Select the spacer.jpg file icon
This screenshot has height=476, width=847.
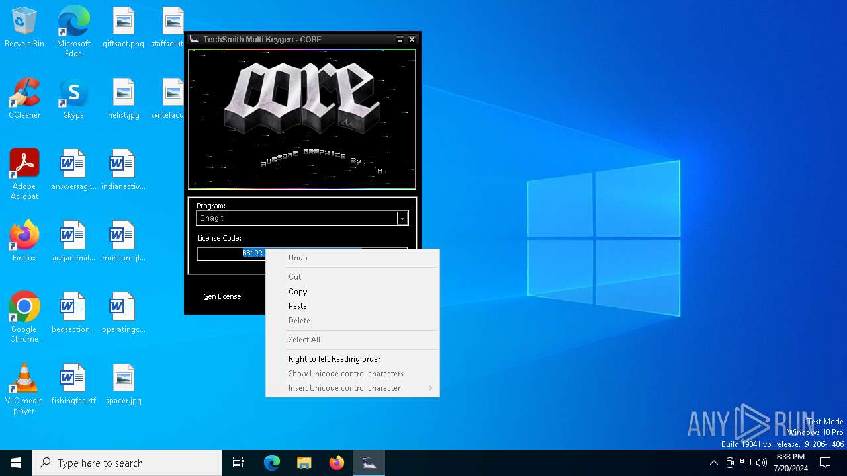point(123,383)
